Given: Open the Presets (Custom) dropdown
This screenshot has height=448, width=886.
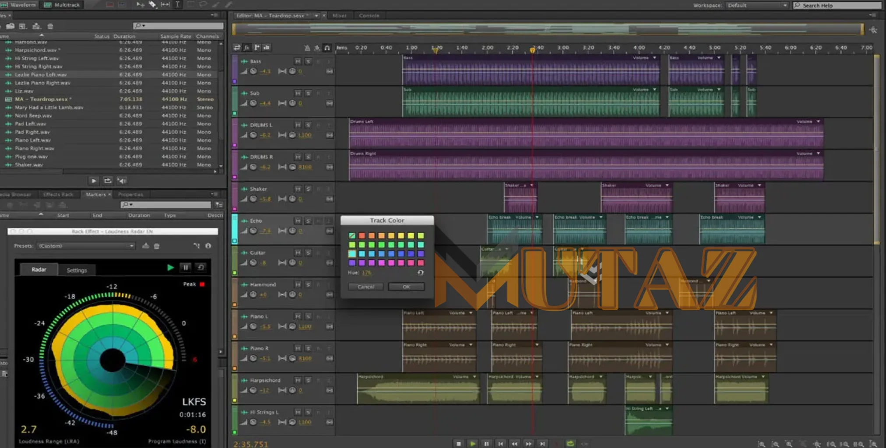Looking at the screenshot, I should click(86, 246).
